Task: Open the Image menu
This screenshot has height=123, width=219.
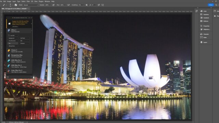Action: 9,1
